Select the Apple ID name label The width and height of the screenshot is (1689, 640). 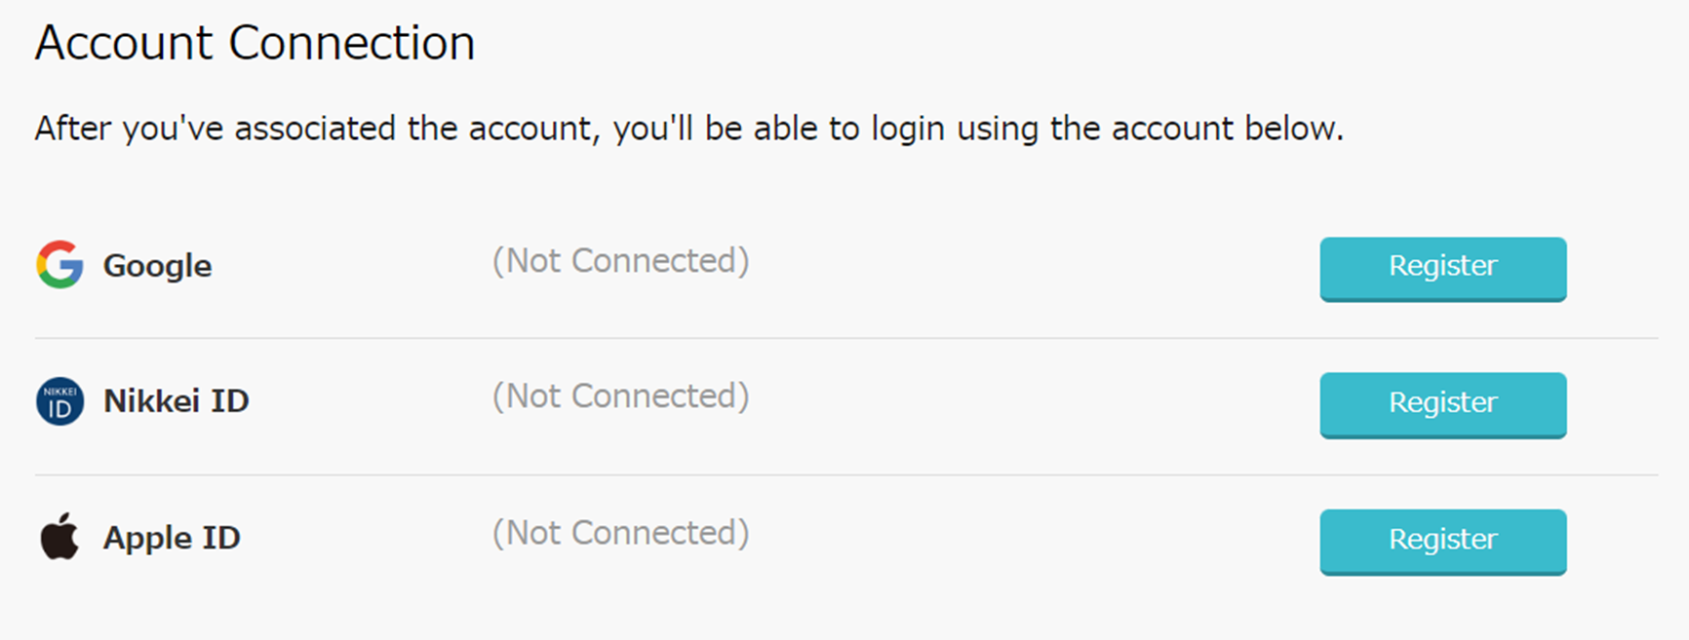(x=172, y=538)
